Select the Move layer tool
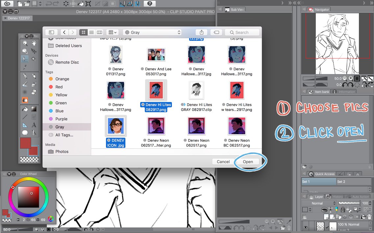374x233 pixels. pos(34,51)
